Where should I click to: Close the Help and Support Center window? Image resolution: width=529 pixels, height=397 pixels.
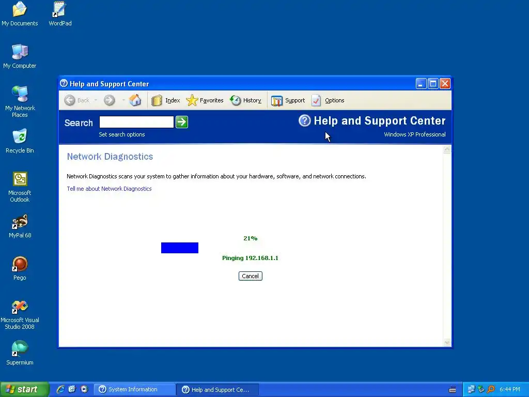point(445,84)
